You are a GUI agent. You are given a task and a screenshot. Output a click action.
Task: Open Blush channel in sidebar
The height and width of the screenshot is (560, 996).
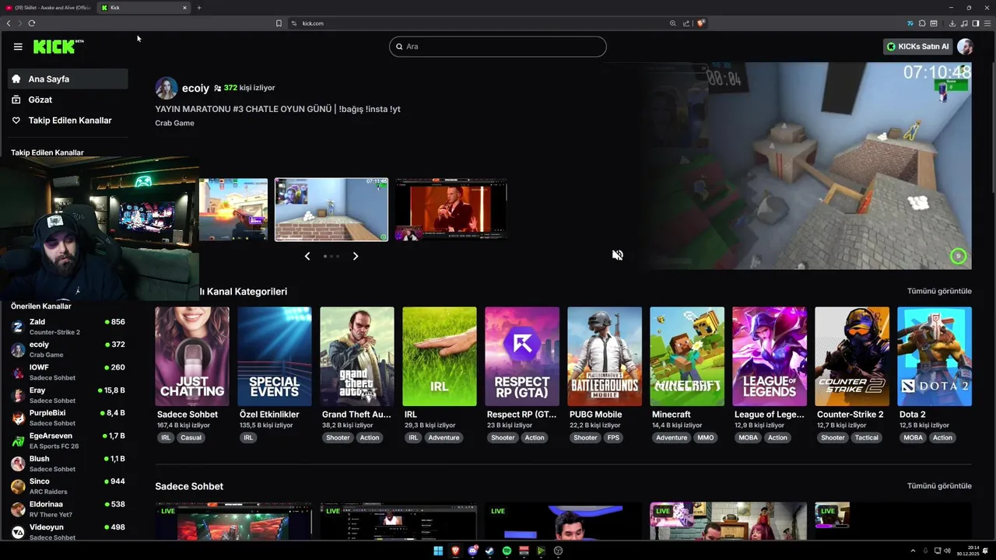click(x=68, y=464)
